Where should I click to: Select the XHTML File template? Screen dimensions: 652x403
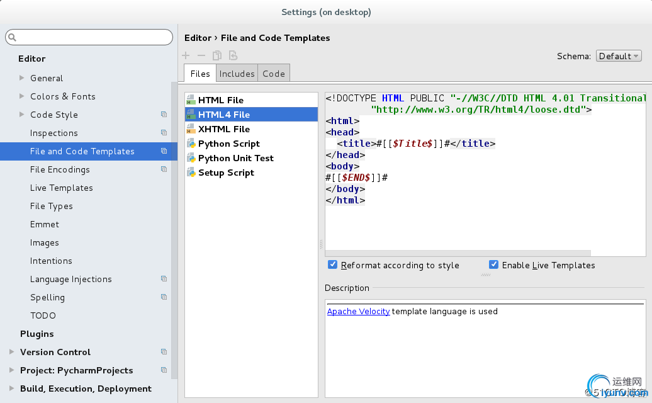[x=251, y=129]
